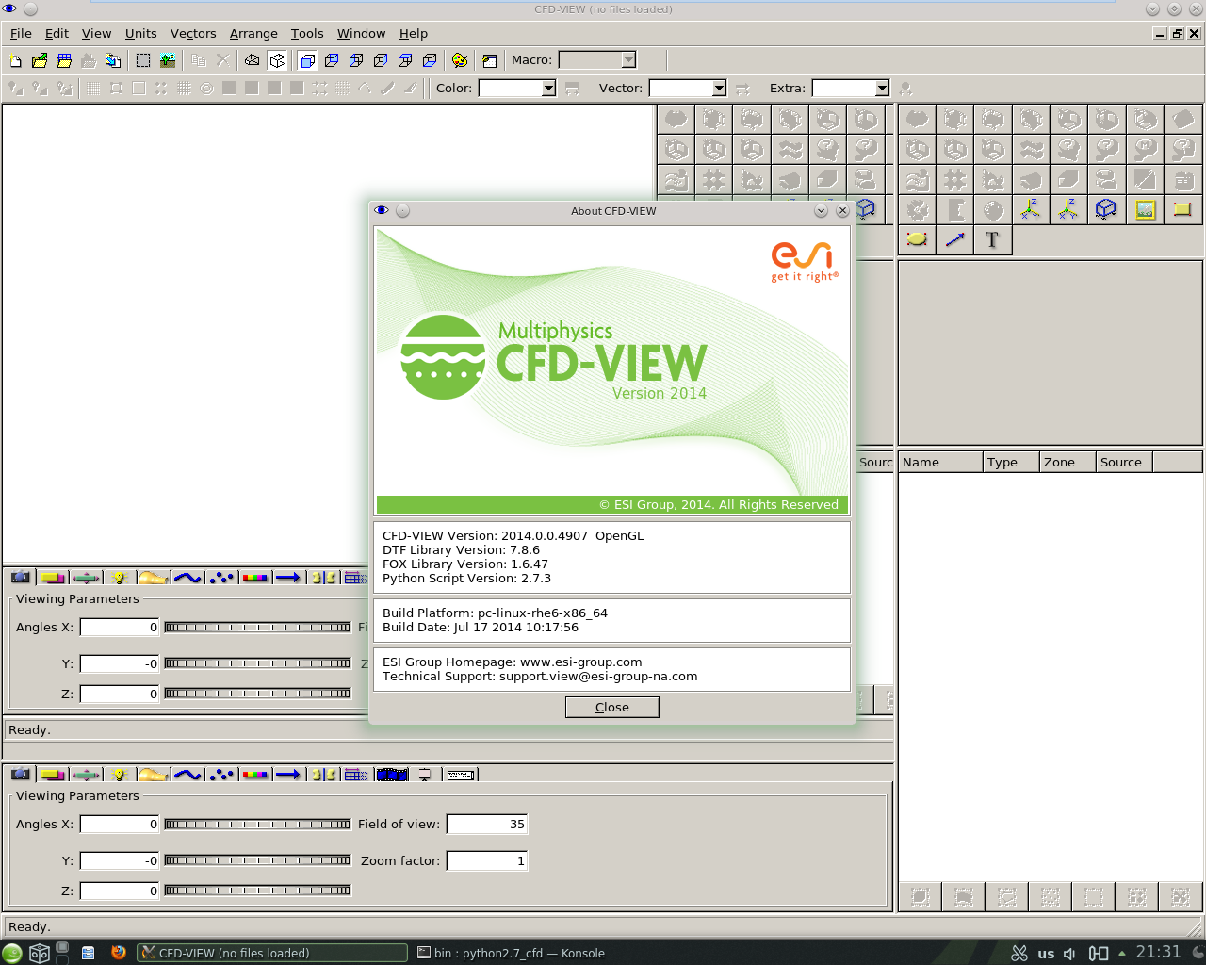The width and height of the screenshot is (1206, 965).
Task: Click the blue wireframe box object icon
Action: [1106, 209]
